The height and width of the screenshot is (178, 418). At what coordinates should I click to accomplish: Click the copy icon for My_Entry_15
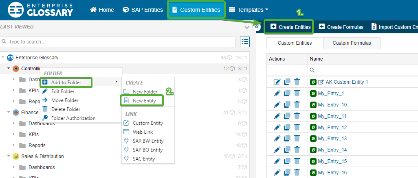[x=287, y=161]
